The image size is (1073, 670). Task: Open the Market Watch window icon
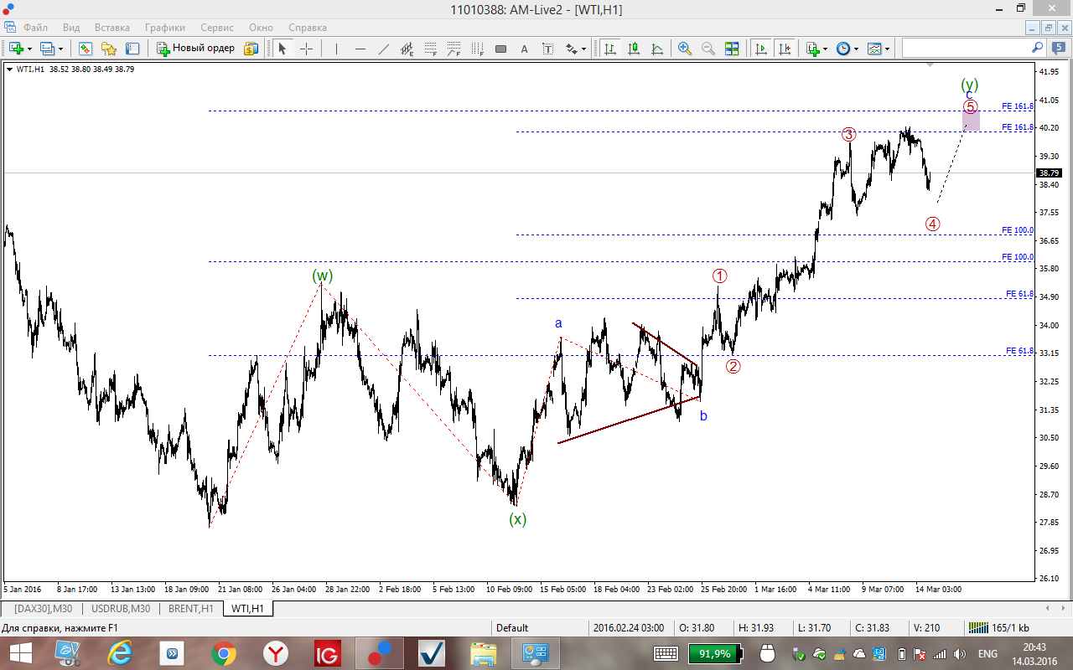[85, 49]
